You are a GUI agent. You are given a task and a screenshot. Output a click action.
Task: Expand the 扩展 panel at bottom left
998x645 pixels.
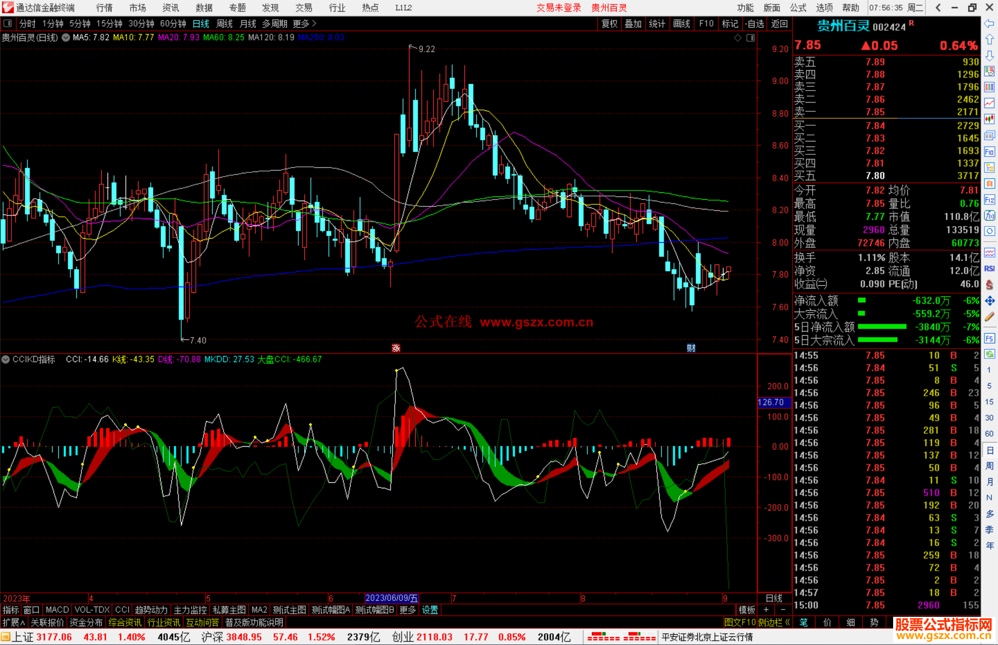point(13,622)
